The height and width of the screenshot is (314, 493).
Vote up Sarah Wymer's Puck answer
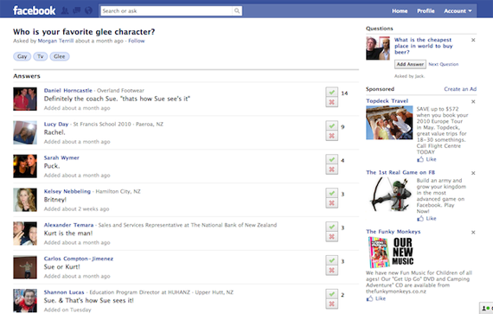[332, 159]
